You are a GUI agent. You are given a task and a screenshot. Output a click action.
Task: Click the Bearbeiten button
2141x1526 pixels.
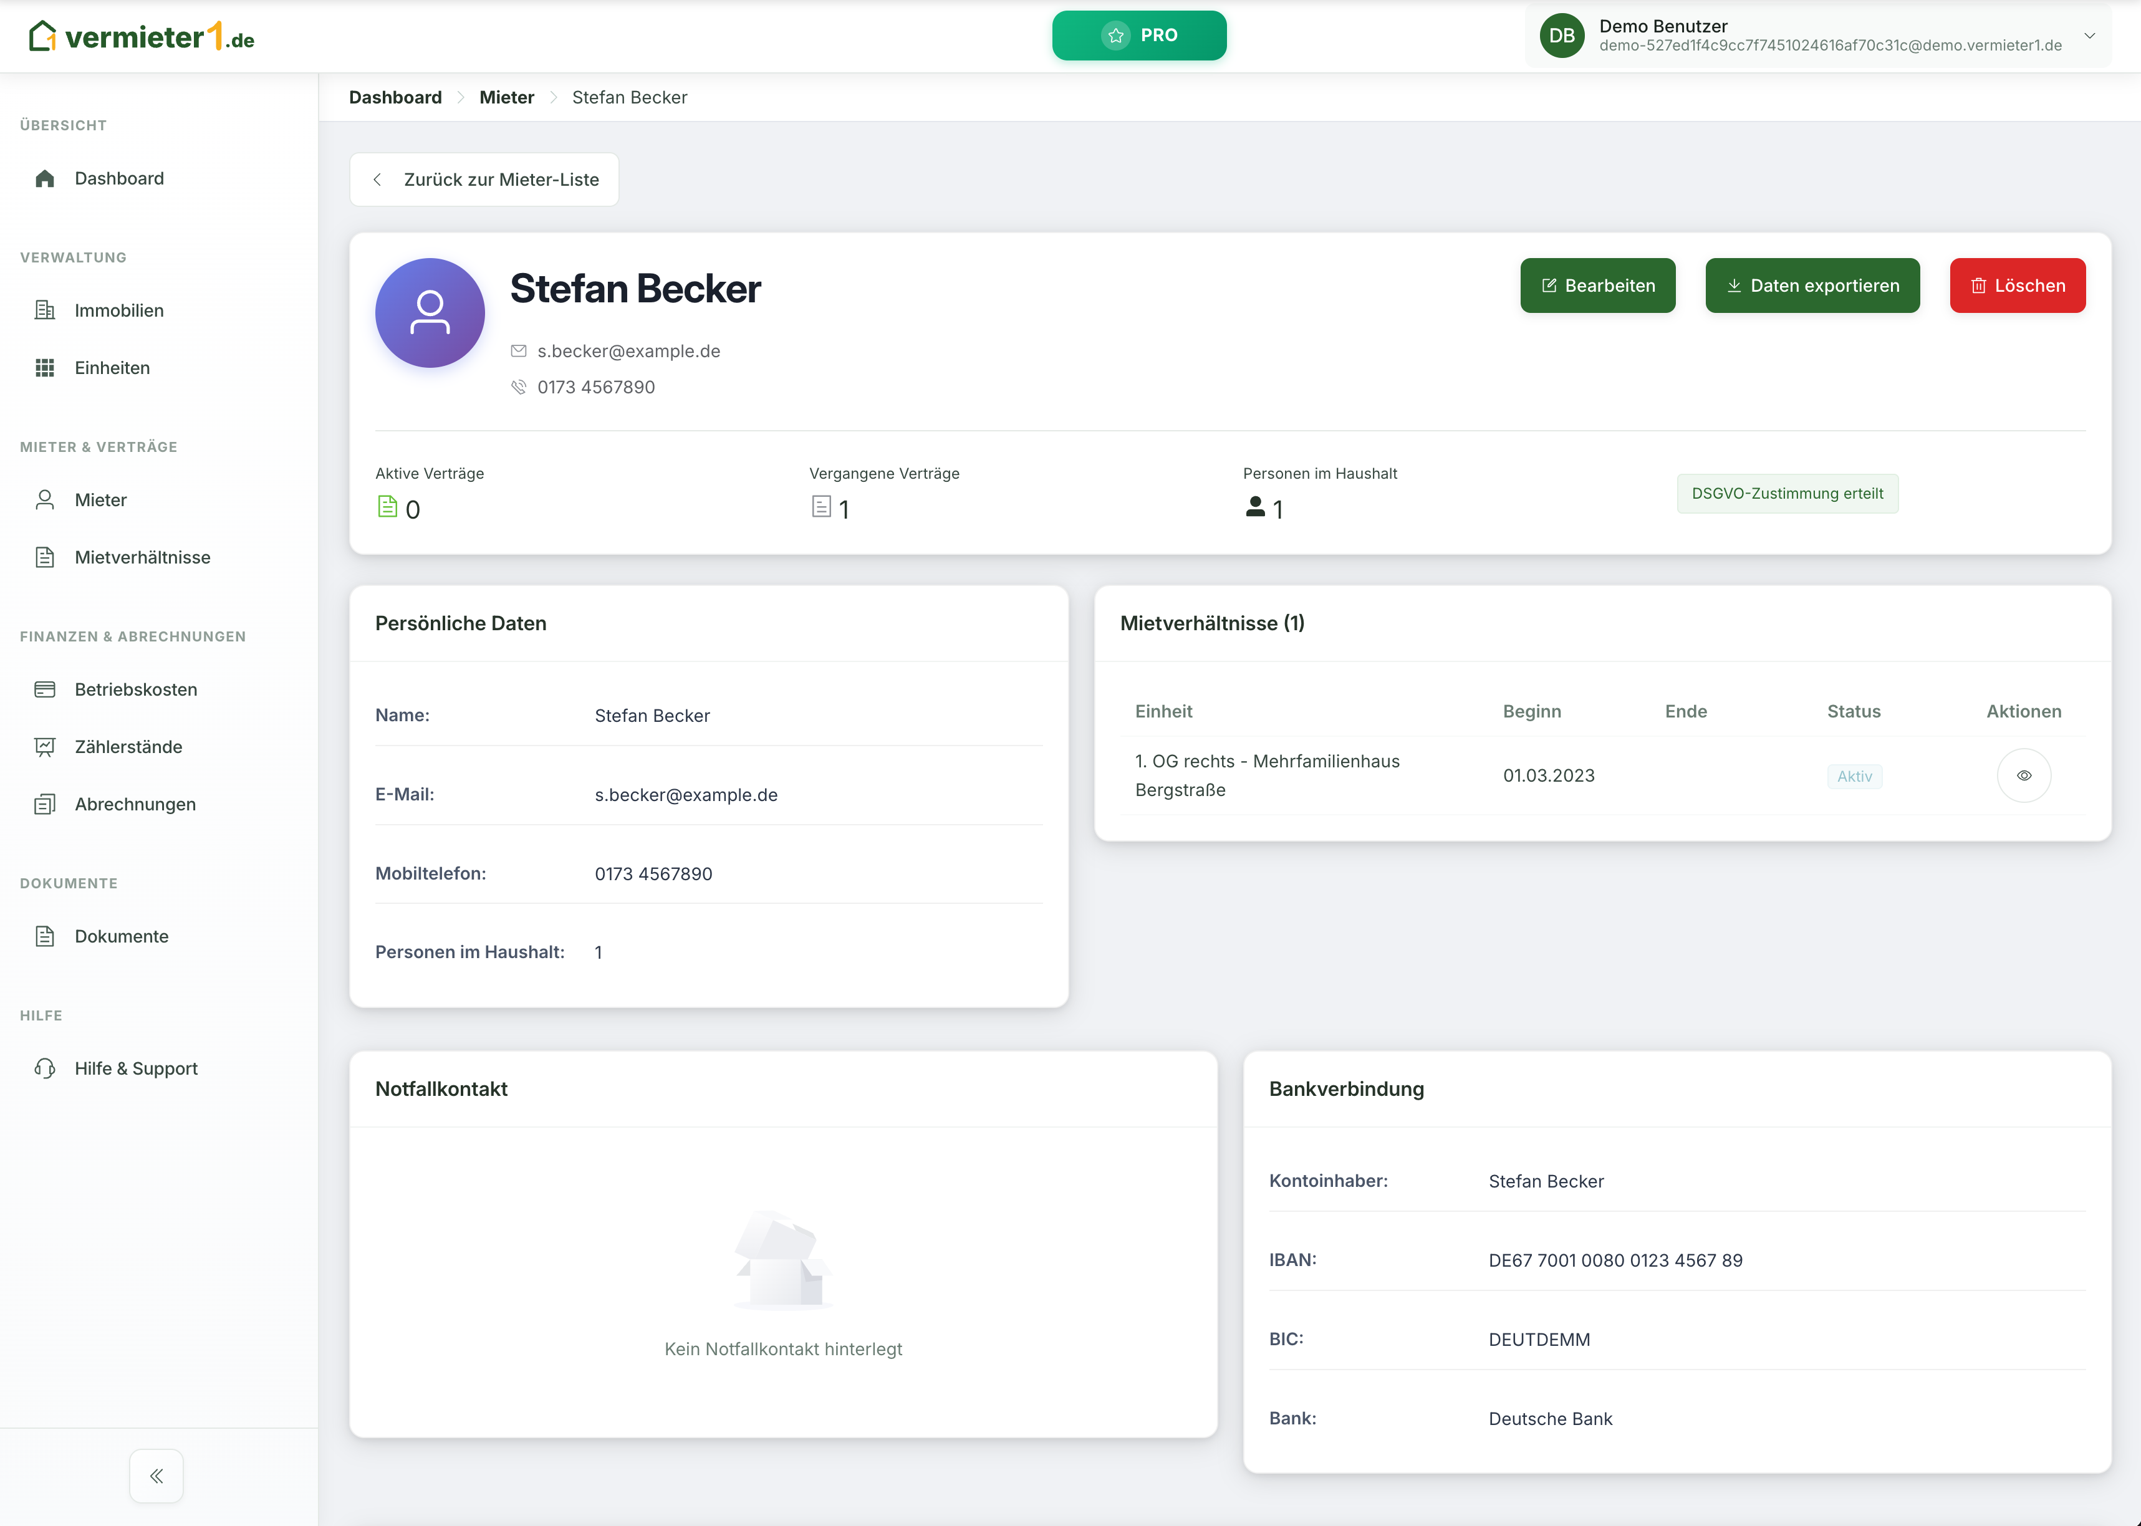[1597, 286]
